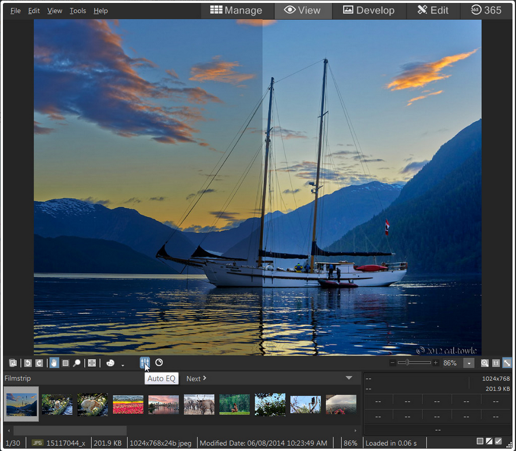
Task: Select the Hand scroll tool
Action: (x=54, y=363)
